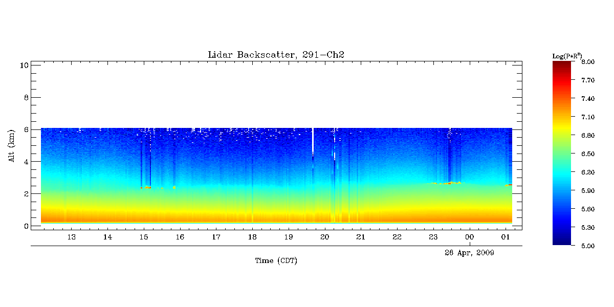Click the white vertical data gap near 19:40
The width and height of the screenshot is (614, 307).
click(x=313, y=141)
